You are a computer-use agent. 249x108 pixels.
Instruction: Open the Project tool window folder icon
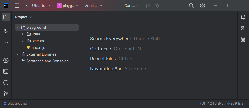[x=6, y=17]
